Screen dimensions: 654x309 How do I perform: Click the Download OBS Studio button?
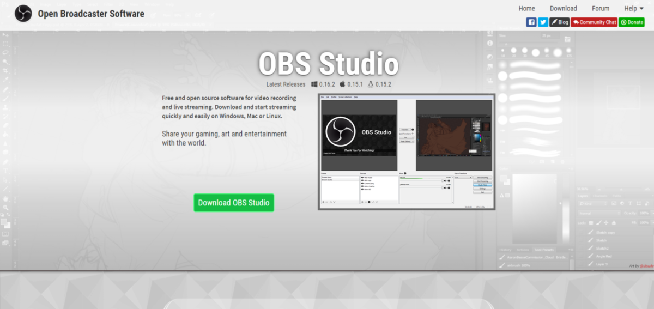coord(234,203)
